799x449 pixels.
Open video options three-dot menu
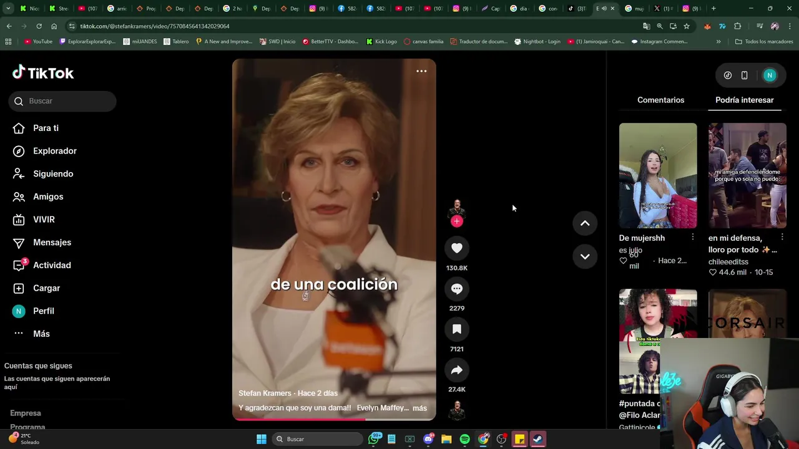421,71
